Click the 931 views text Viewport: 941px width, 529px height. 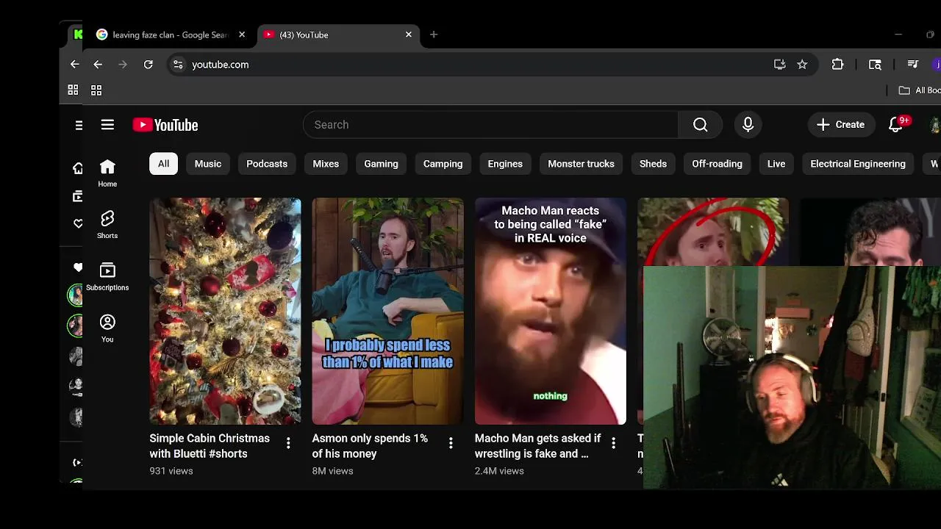click(x=171, y=471)
